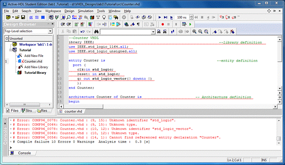
Task: Click the Clear all bookmarks red-X flag
Action: click(232, 31)
